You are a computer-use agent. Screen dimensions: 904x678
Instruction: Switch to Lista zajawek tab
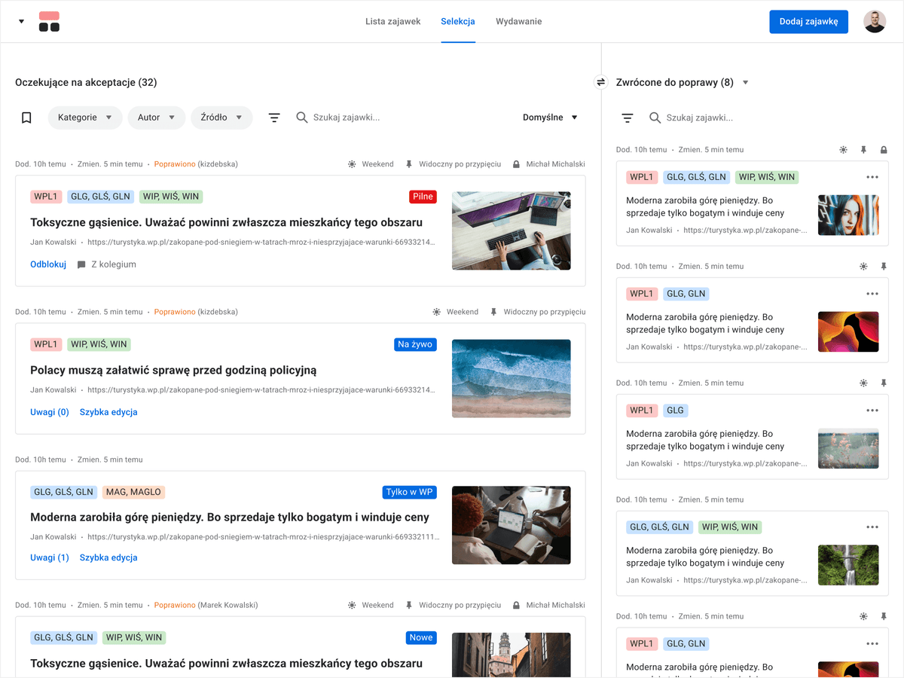[x=393, y=21]
